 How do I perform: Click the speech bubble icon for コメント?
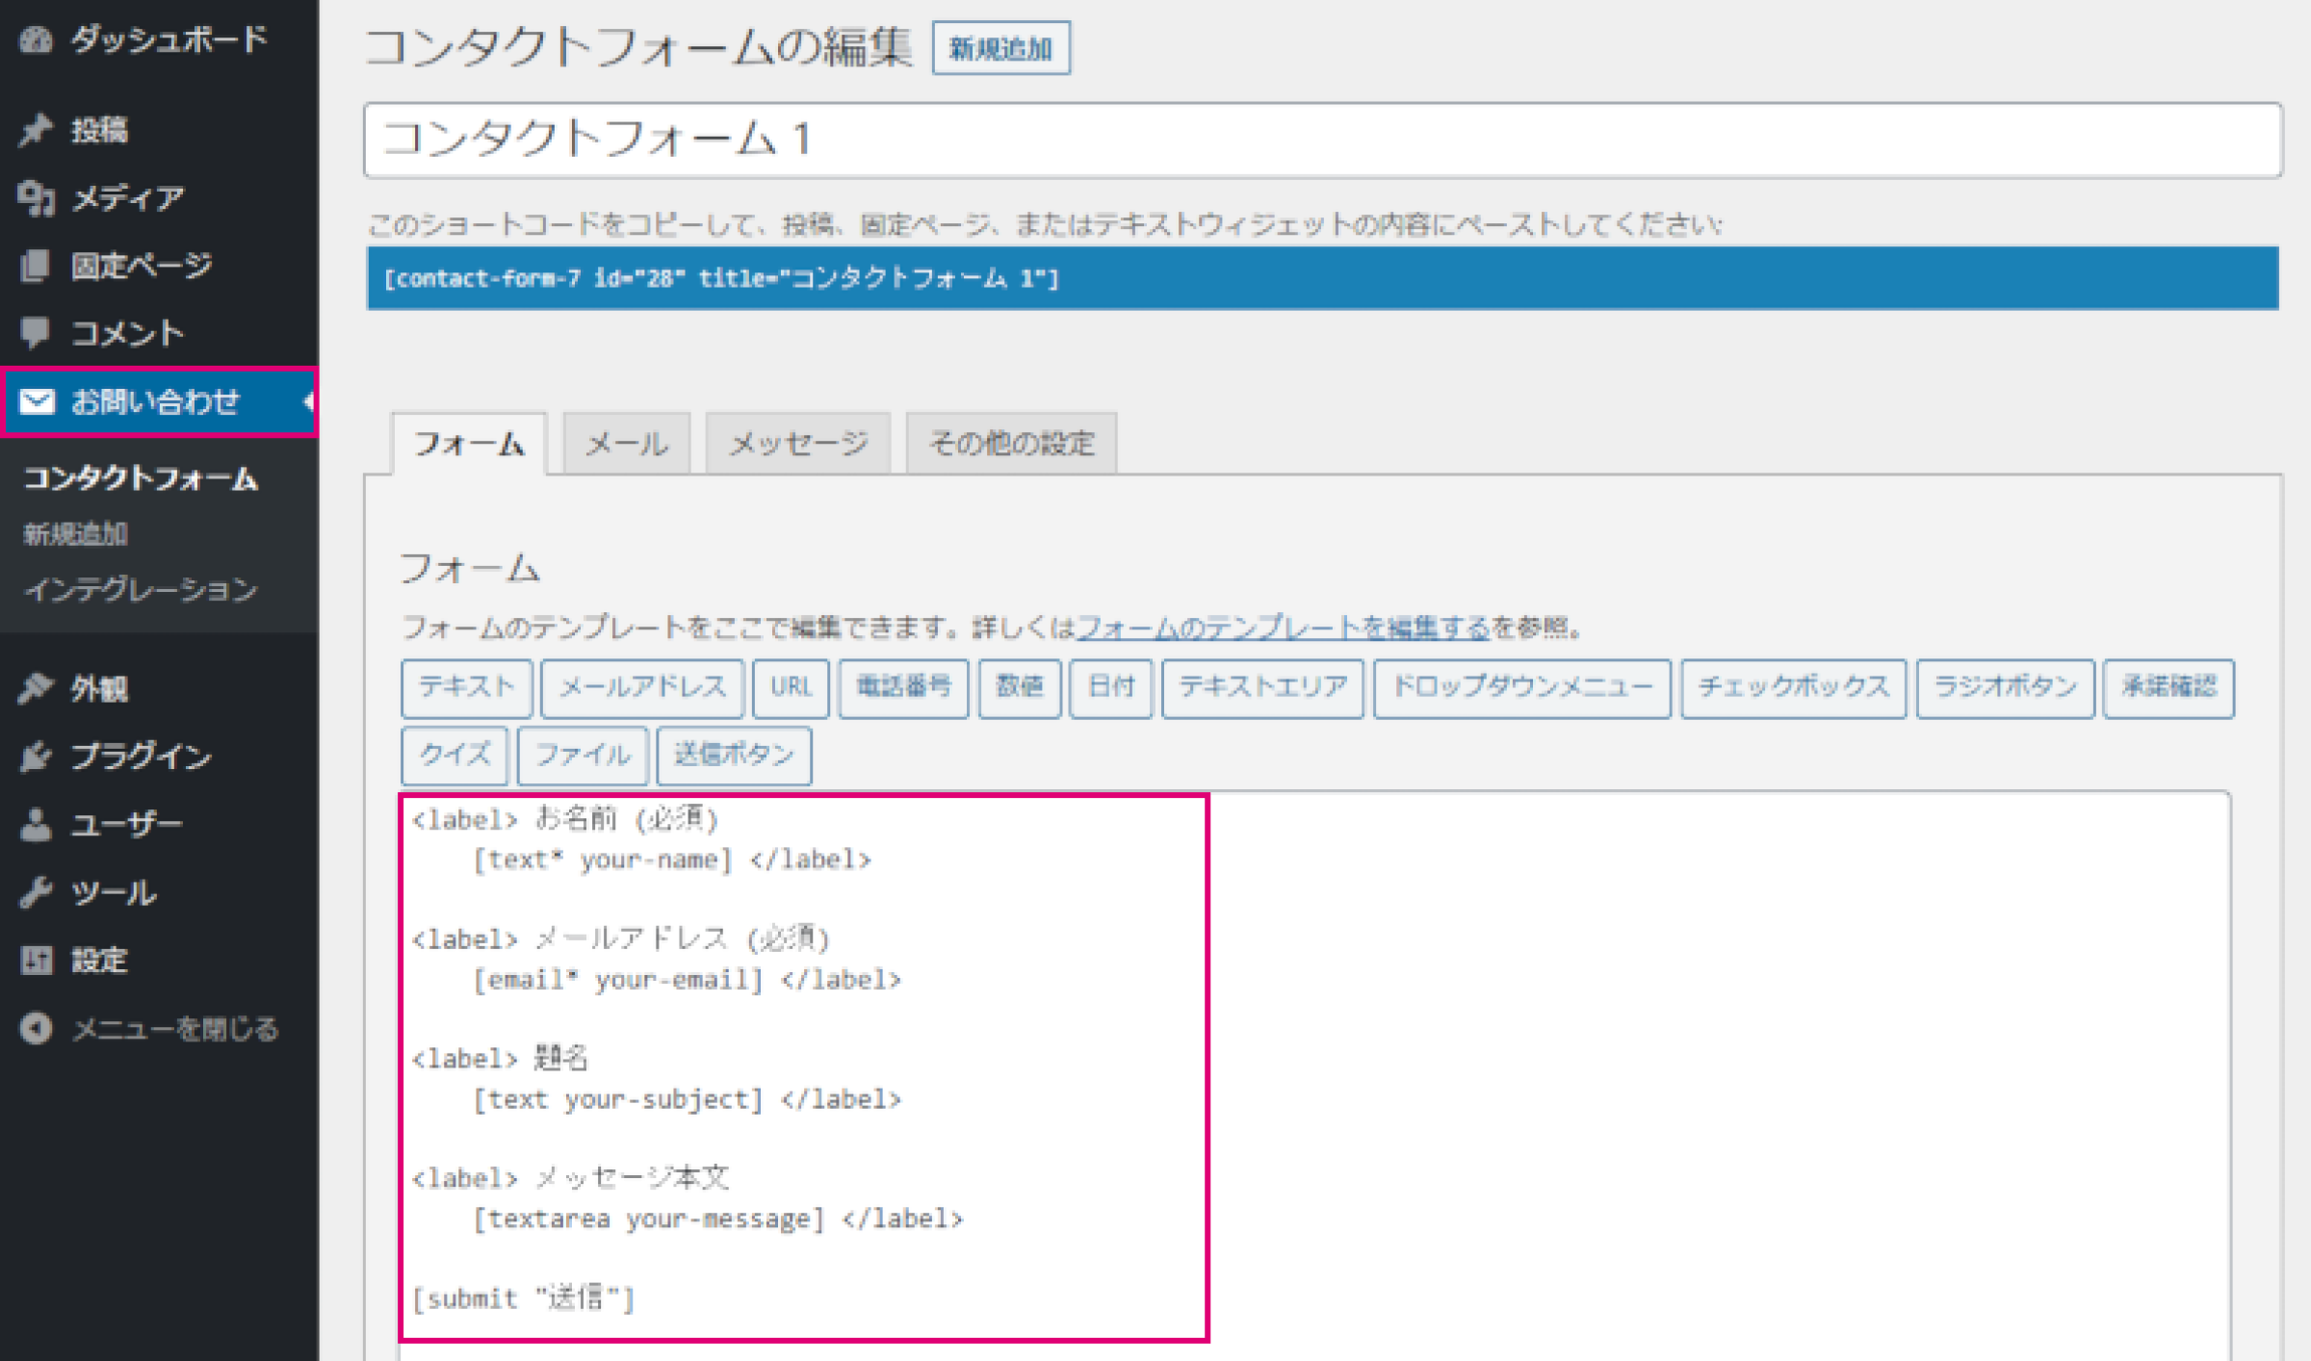tap(36, 333)
